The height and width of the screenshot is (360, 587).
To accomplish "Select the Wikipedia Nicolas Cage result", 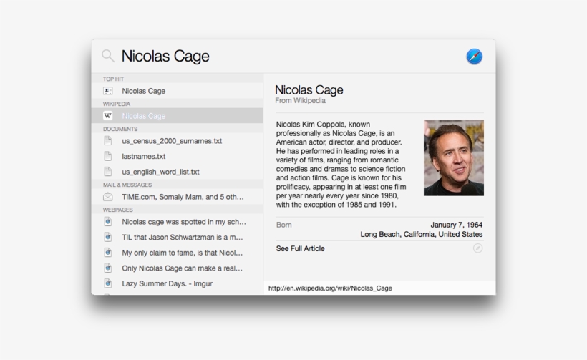I will click(178, 116).
